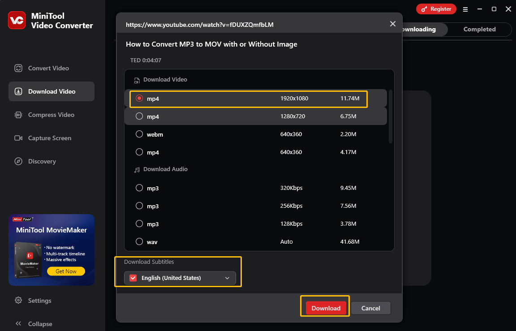
Task: Click the Download Video sidebar icon
Action: point(18,91)
